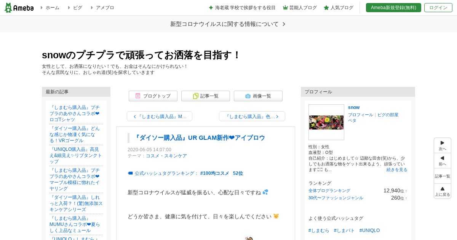This screenshot has width=457, height=240.
Task: Click floating 次へ play button
Action: pos(443,146)
